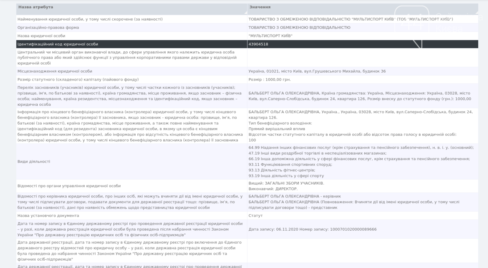Click label about "включення до Єдиного державного реєстру"
This screenshot has width=488, height=268.
point(129,251)
